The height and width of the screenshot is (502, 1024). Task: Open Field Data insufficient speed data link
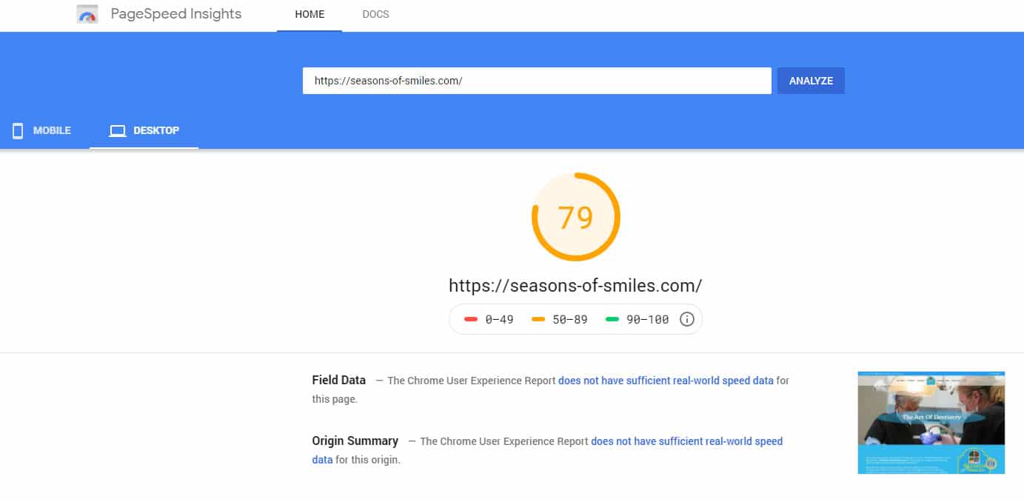coord(666,381)
